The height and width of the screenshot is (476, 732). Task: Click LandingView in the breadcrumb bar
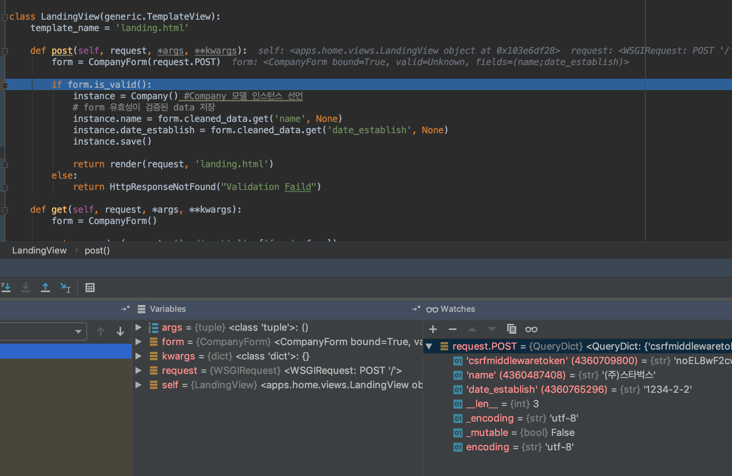coord(39,250)
